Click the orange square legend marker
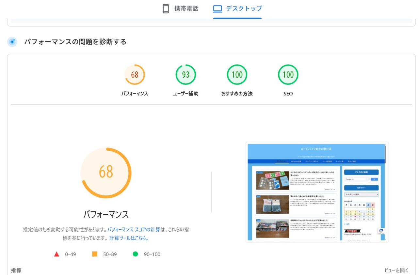The height and width of the screenshot is (275, 418). click(95, 254)
